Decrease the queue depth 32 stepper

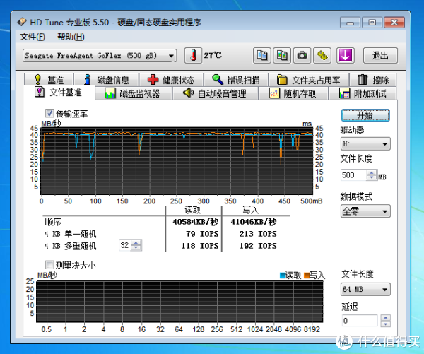pyautogui.click(x=136, y=248)
